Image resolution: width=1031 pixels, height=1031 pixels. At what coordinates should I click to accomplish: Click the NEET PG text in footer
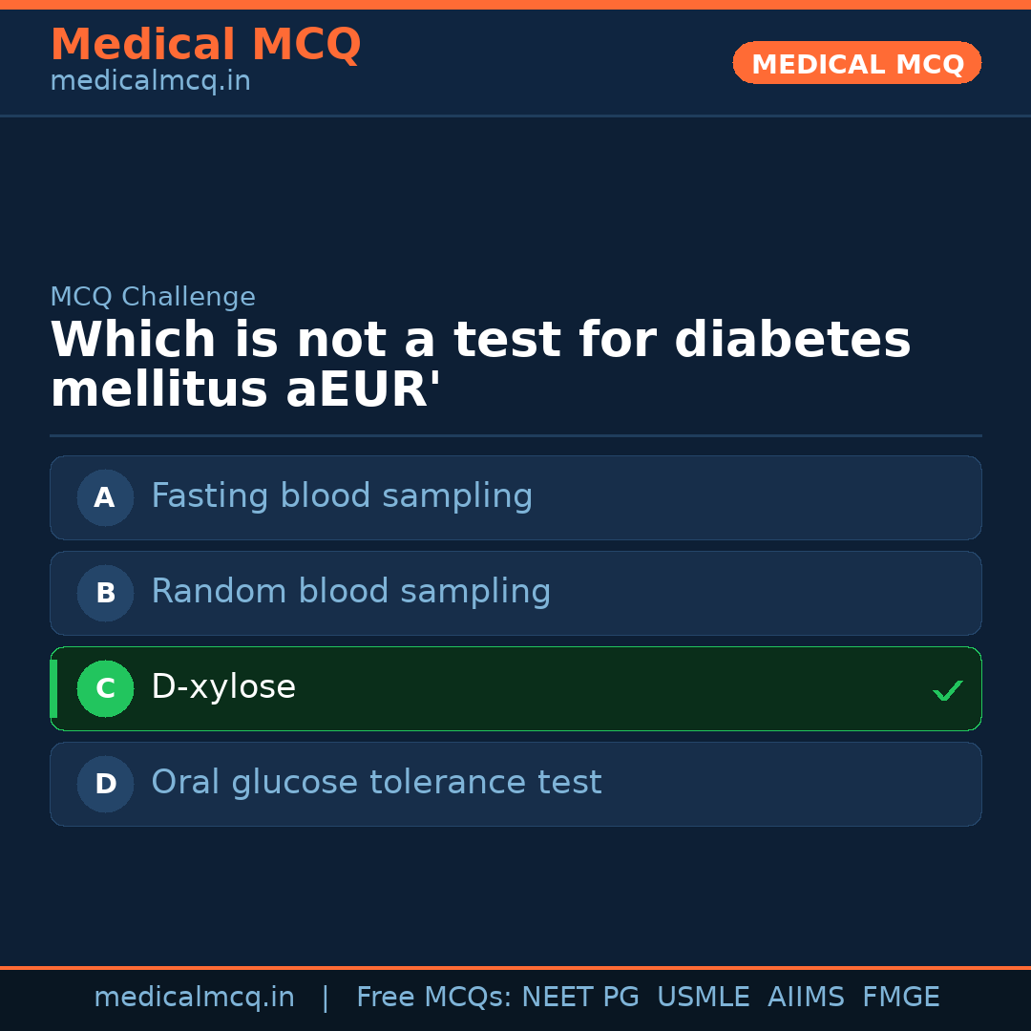click(580, 998)
